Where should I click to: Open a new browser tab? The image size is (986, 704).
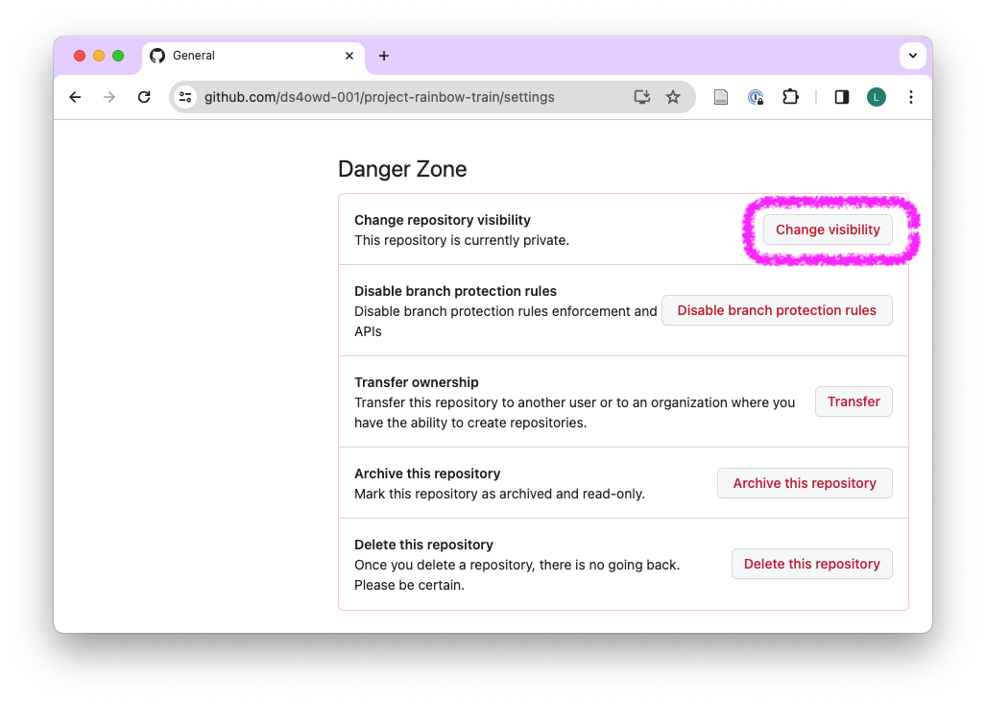click(x=384, y=56)
